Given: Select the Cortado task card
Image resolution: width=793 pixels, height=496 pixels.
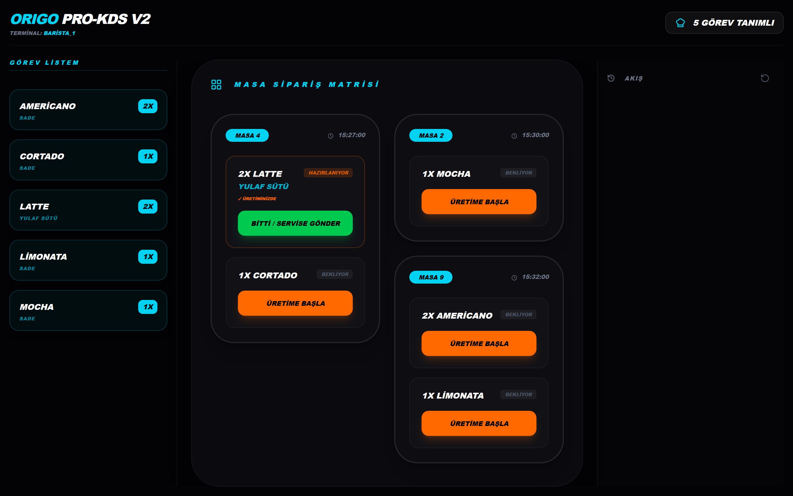Looking at the screenshot, I should (x=88, y=160).
